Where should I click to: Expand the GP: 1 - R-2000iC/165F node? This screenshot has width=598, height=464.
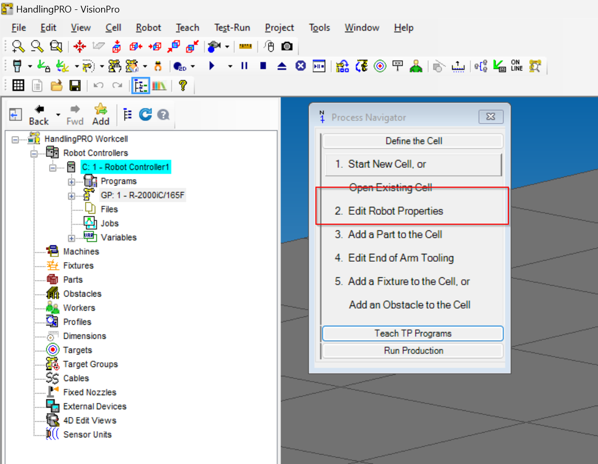click(71, 197)
